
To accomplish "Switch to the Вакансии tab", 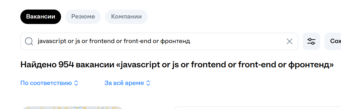I will coord(41,17).
